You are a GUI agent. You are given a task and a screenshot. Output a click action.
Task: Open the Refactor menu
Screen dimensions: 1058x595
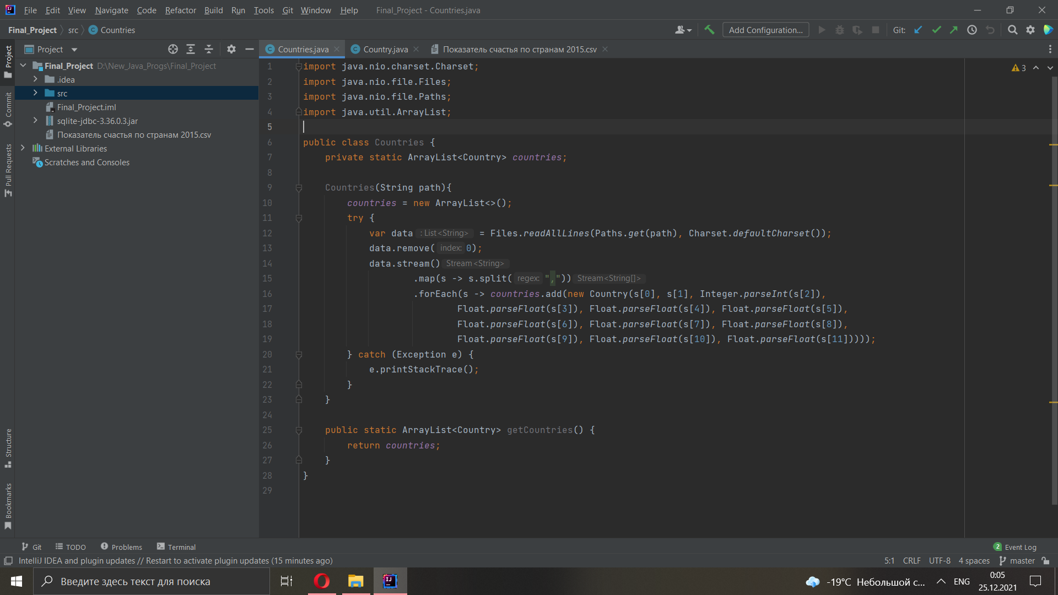pos(180,10)
